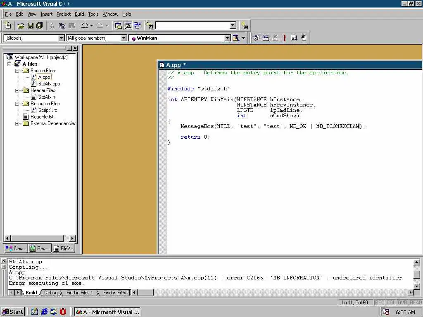Screen dimensions: 423x317
Task: Switch to the FileView tab
Action: point(63,248)
